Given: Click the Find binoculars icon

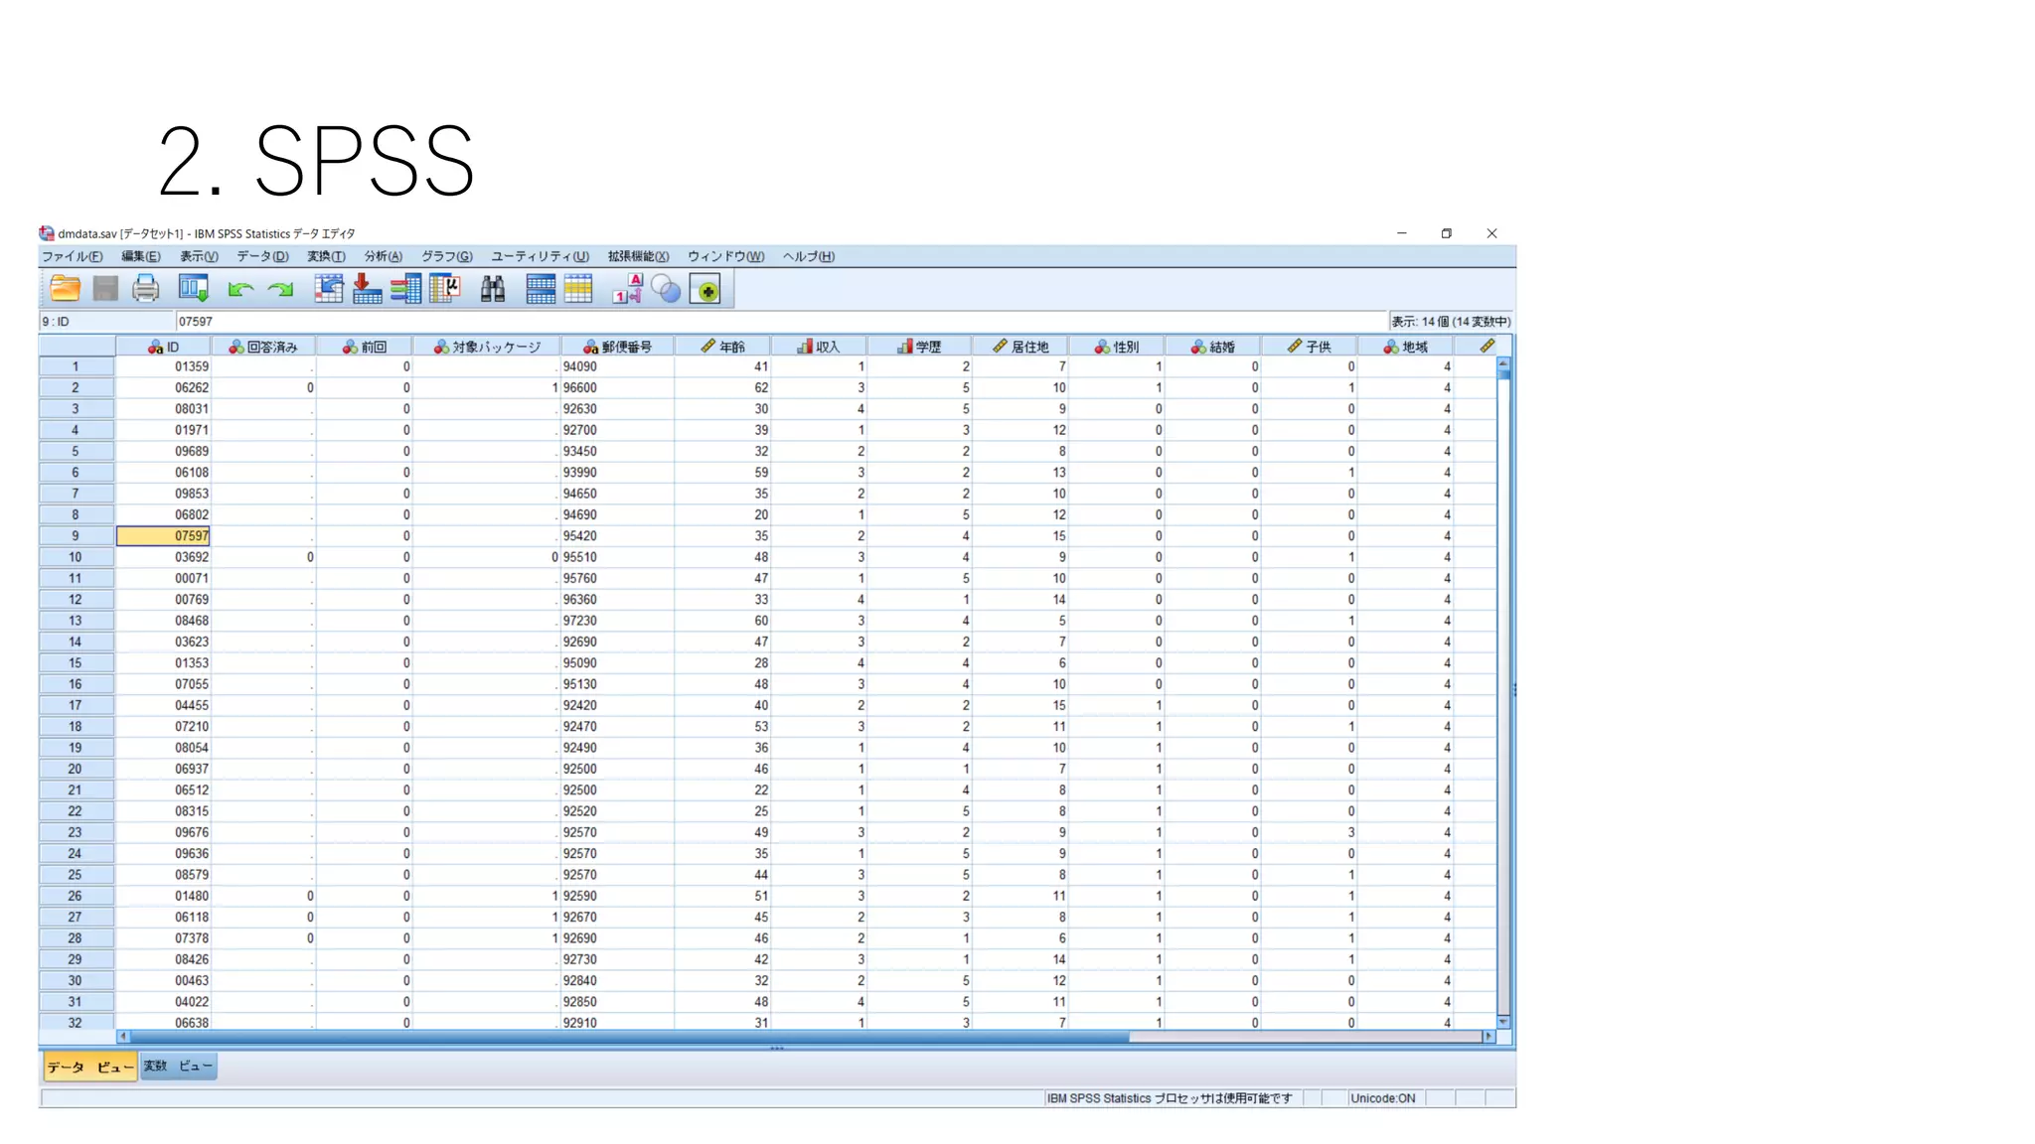Looking at the screenshot, I should (x=493, y=289).
